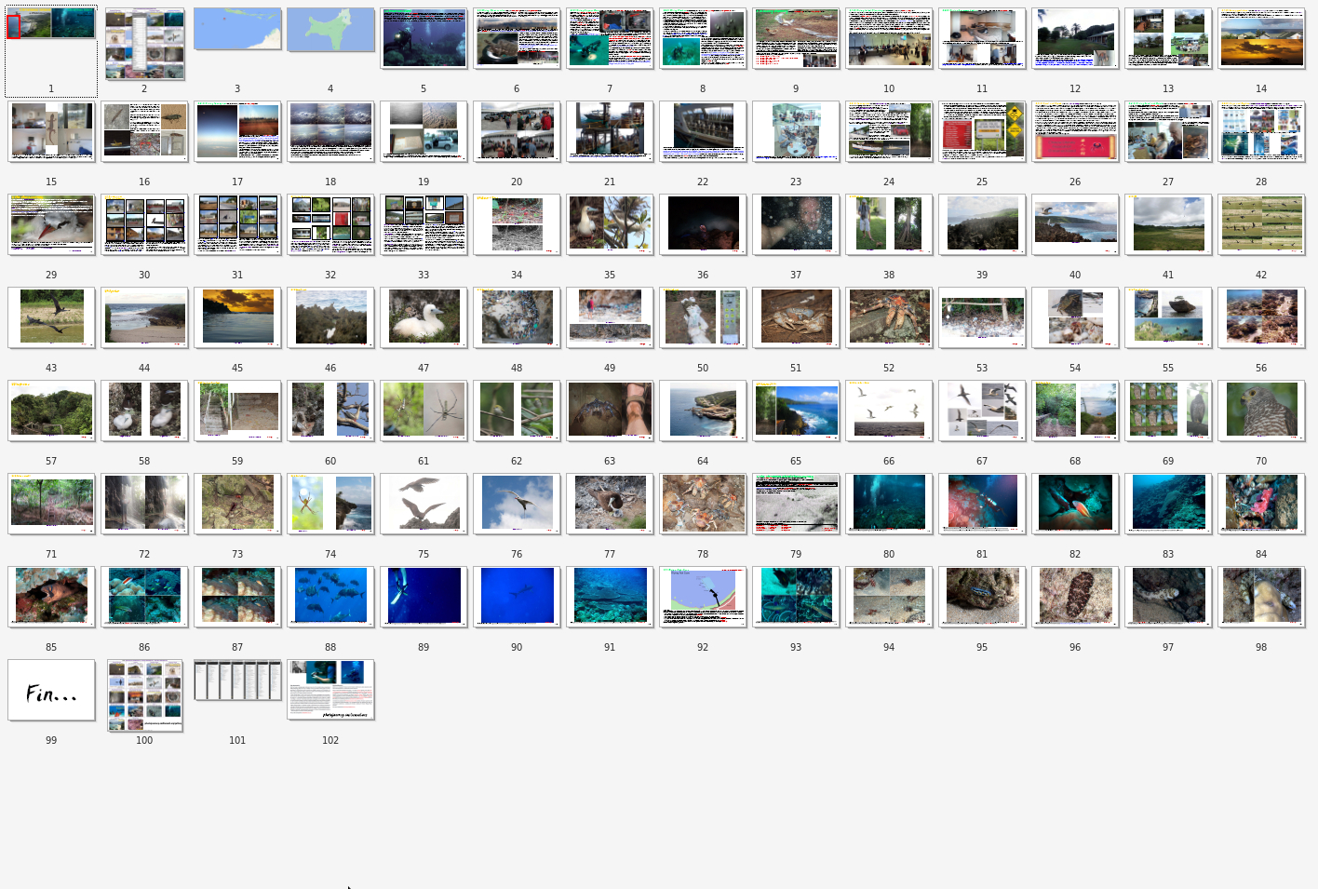This screenshot has width=1318, height=889.
Task: Pick the hawk close-up on page 70
Action: coord(1261,411)
